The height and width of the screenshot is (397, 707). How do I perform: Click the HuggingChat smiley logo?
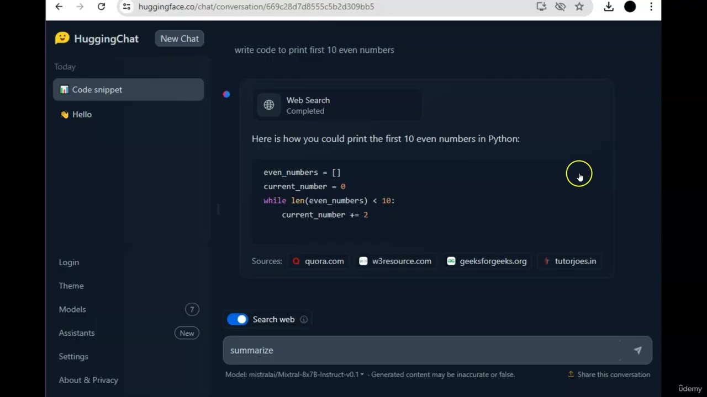(x=62, y=38)
